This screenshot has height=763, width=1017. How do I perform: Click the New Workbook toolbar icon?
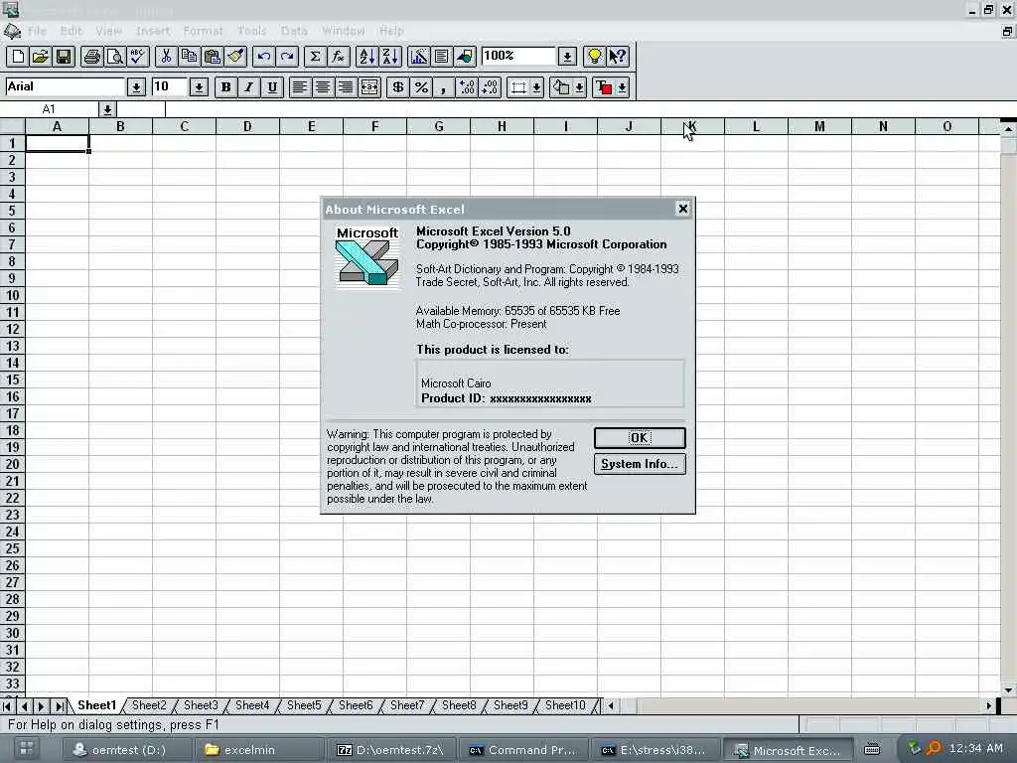click(18, 57)
